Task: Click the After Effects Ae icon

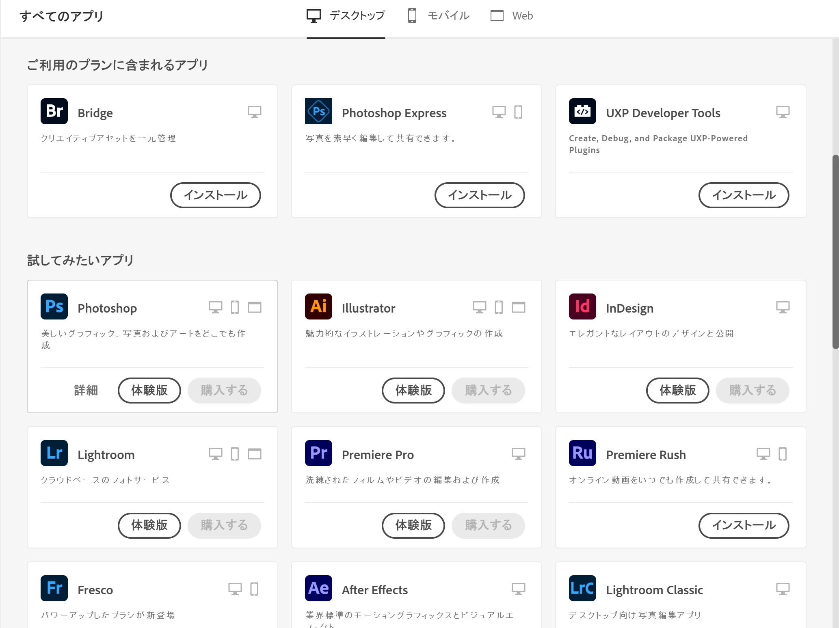Action: click(x=318, y=588)
